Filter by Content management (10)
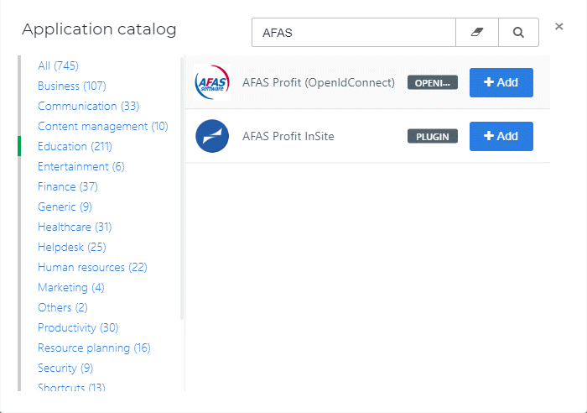The width and height of the screenshot is (587, 413). click(103, 126)
